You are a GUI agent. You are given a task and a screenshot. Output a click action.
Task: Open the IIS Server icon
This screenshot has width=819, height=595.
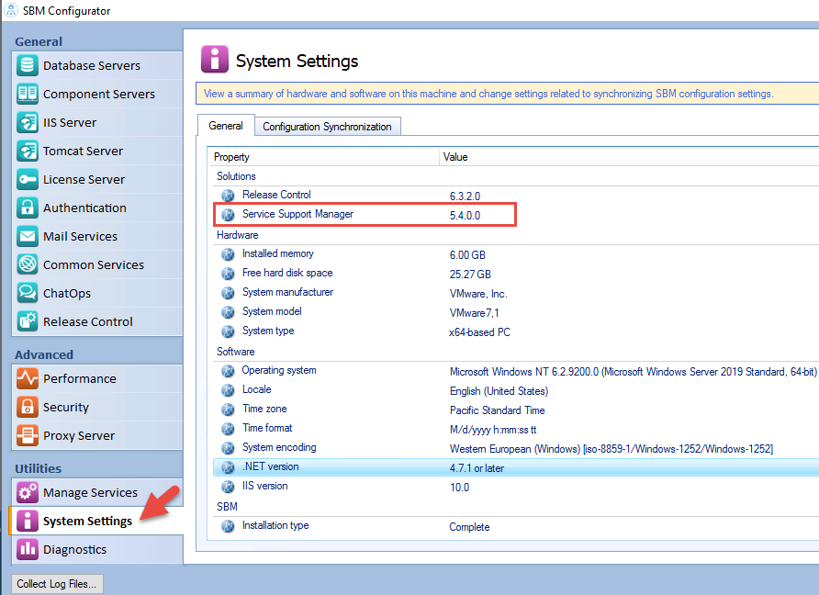tap(28, 122)
